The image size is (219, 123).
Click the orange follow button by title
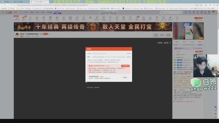tap(45, 34)
